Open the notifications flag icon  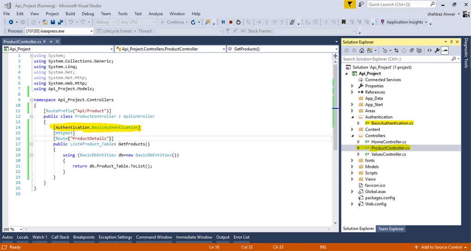pos(350,4)
